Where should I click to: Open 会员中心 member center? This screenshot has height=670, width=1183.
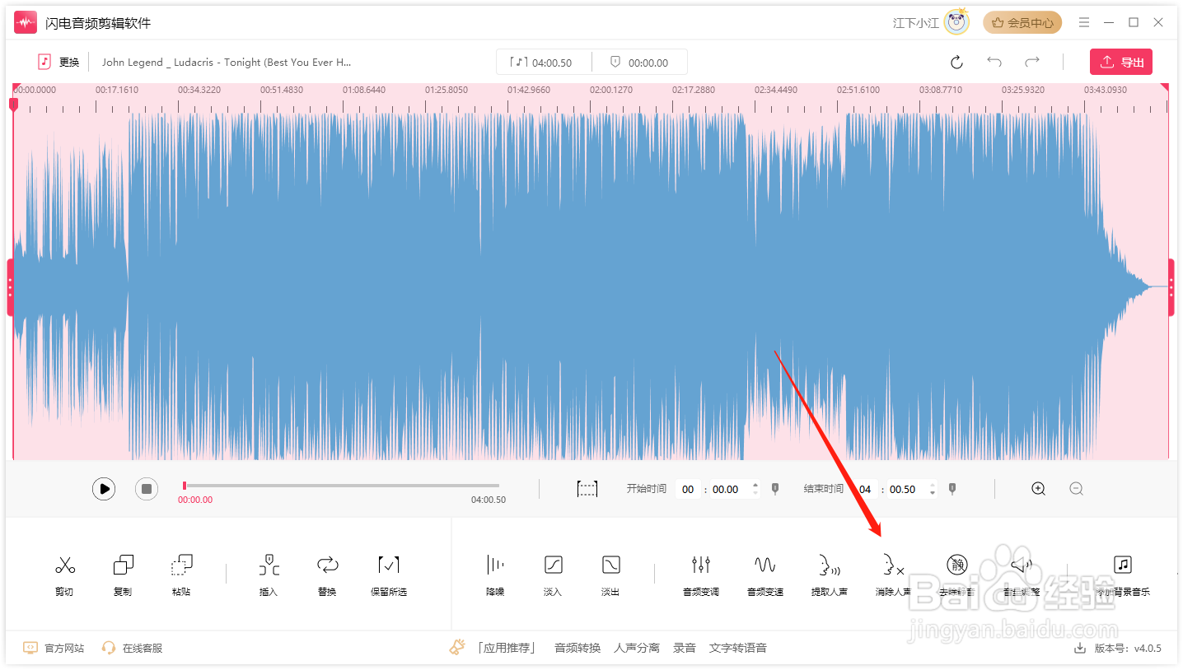click(1022, 23)
